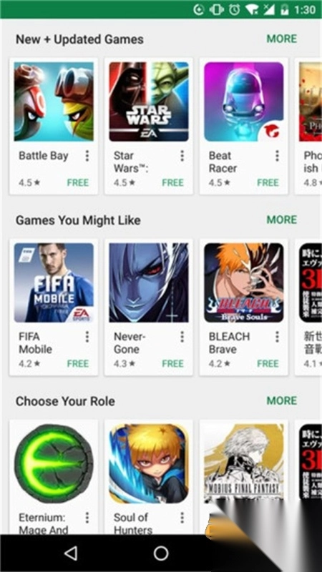Tap the BLEACH Brave Souls icon

[243, 282]
